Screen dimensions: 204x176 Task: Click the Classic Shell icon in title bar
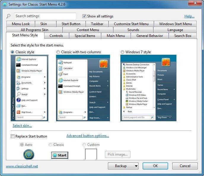5,4
